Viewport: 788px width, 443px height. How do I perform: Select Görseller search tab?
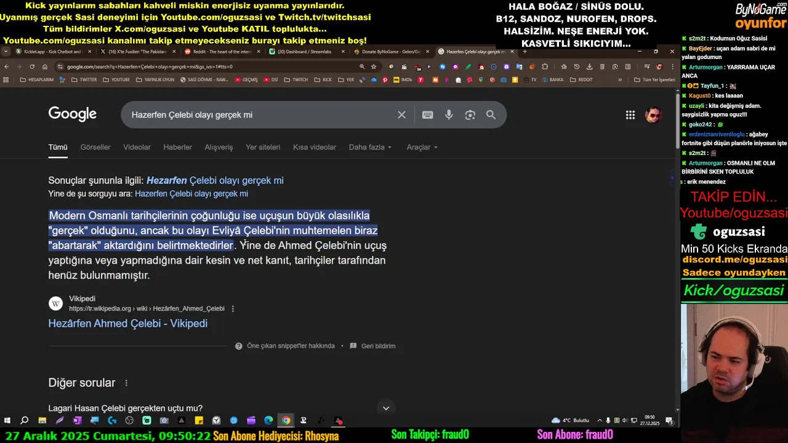click(x=95, y=147)
